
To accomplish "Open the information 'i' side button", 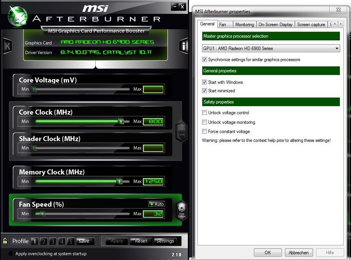I will [184, 46].
